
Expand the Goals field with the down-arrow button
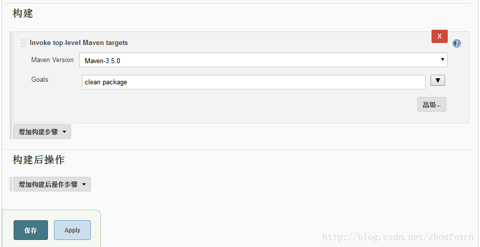(x=438, y=81)
